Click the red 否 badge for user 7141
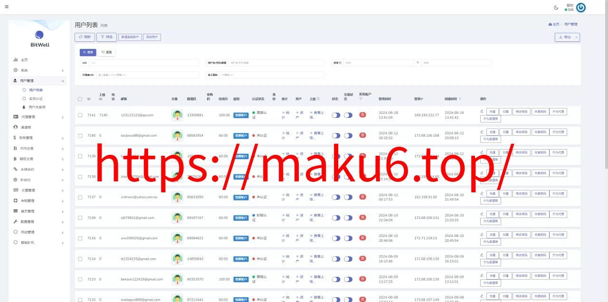The height and width of the screenshot is (302, 608). 363,115
